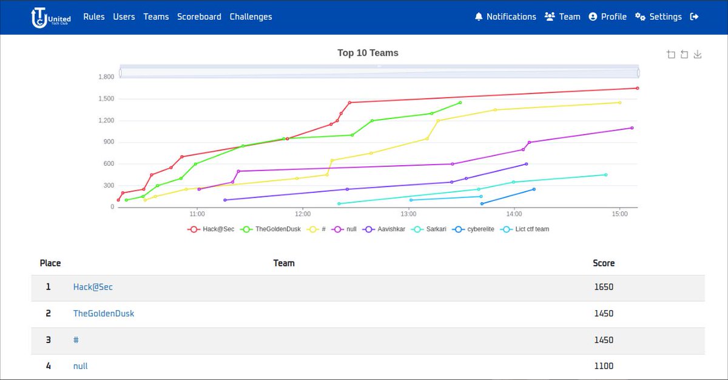The height and width of the screenshot is (380, 728).
Task: Toggle Sarkari series in chart legend
Action: [x=429, y=229]
